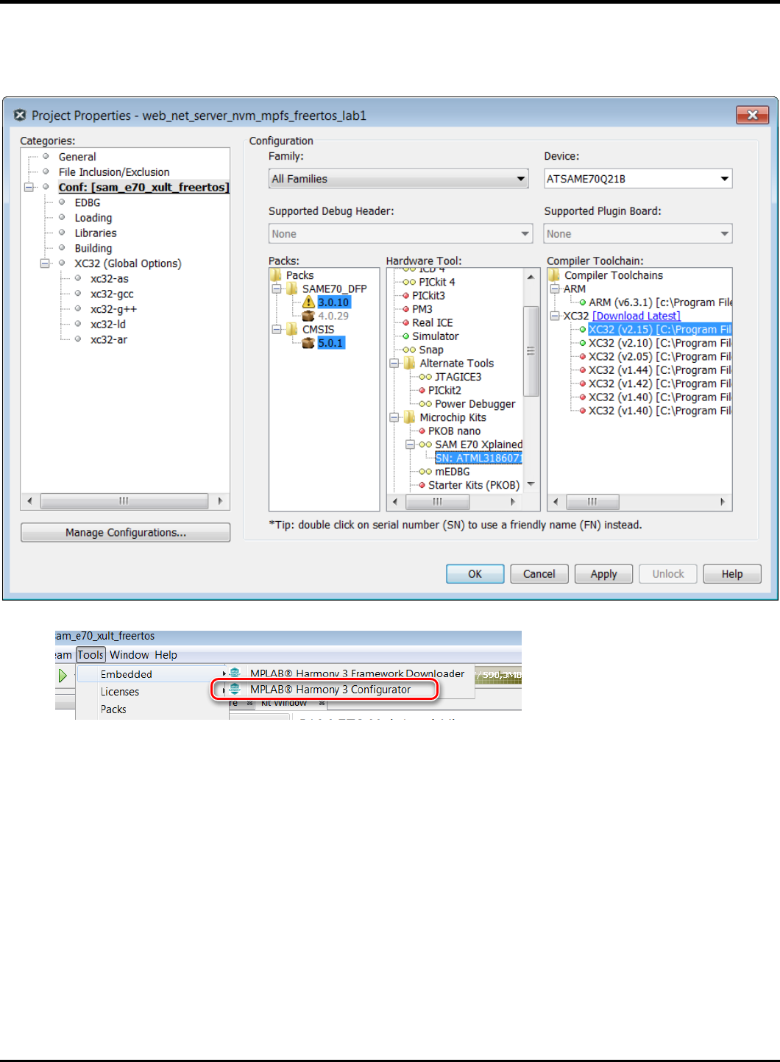Click the Snap tool status icon
The image size is (780, 1062).
(409, 350)
